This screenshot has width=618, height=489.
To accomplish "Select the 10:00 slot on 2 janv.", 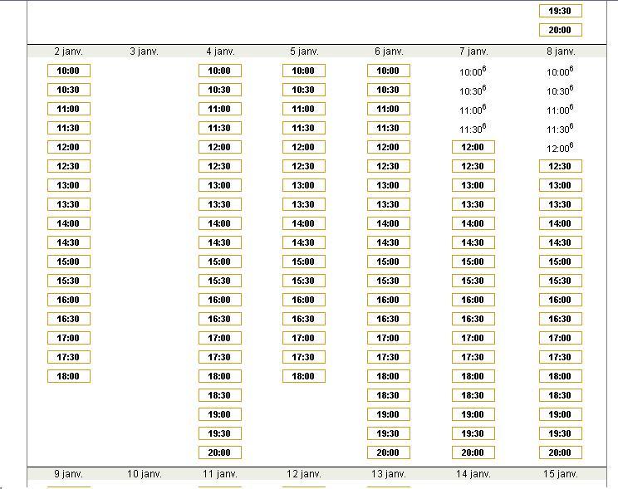I will tap(69, 71).
